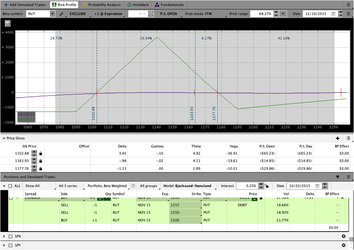Viewport: 354px width, 250px height.
Task: Click Add Simulated Trades button
Action: tap(25, 5)
